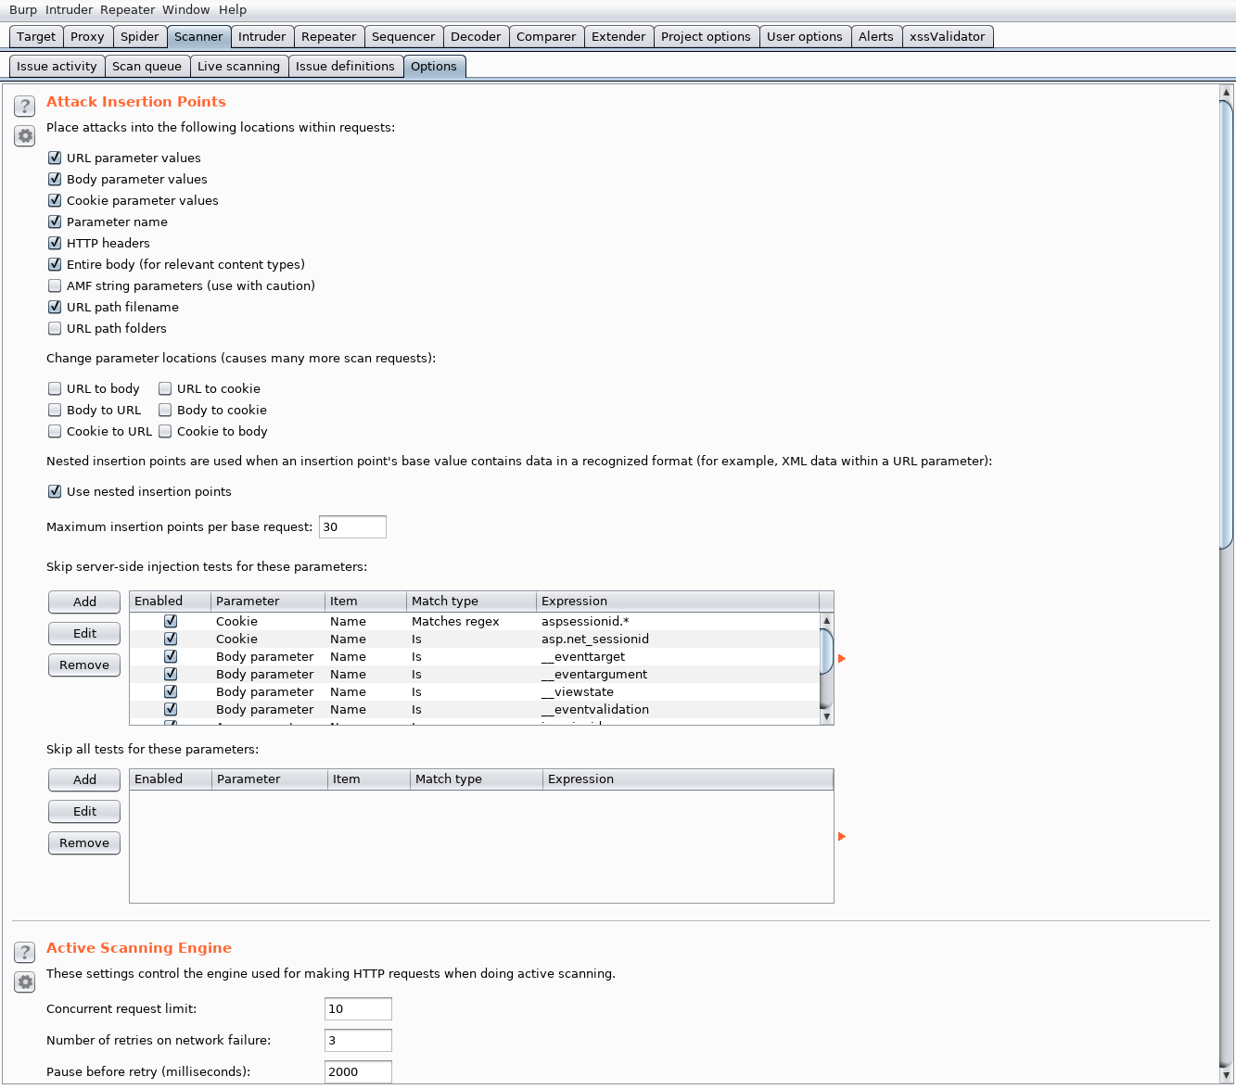Enable URL to cookie option
This screenshot has width=1236, height=1089.
(x=165, y=389)
